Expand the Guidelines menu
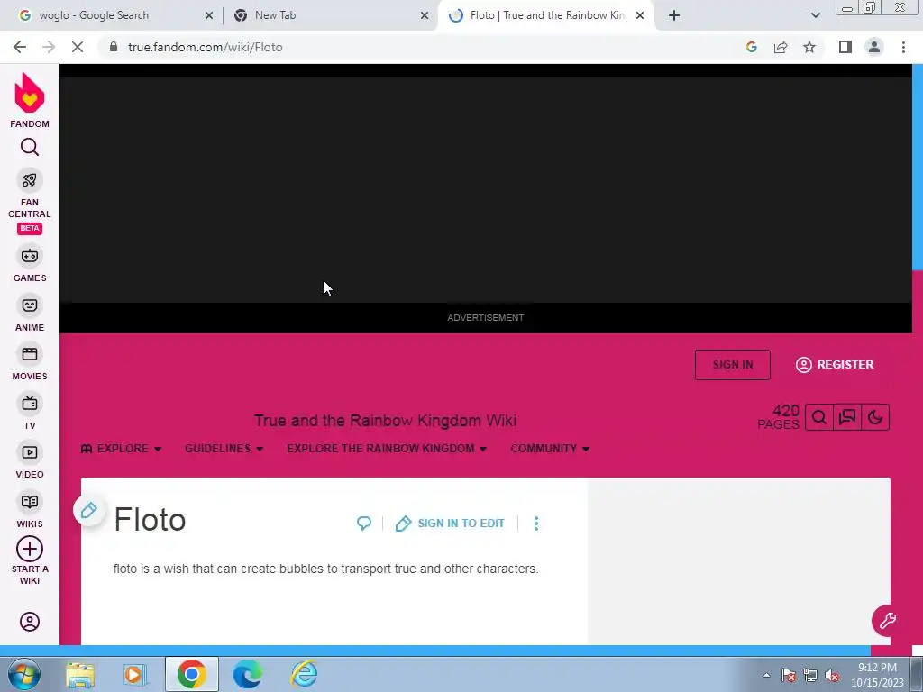923x692 pixels. coord(224,449)
